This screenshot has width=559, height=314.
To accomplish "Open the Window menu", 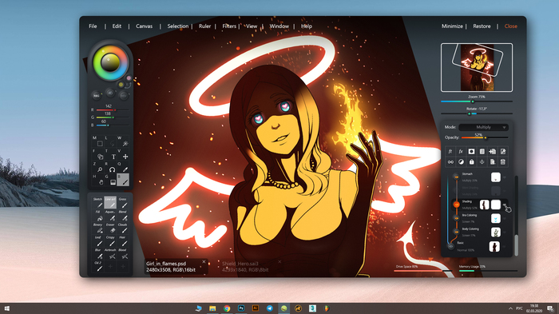I will (279, 26).
